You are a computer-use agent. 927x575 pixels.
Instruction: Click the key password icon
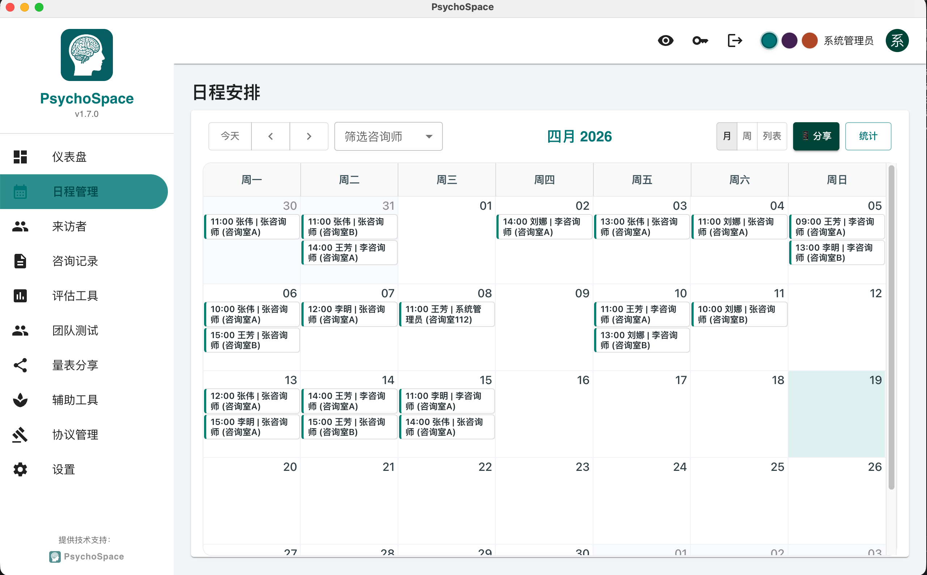pyautogui.click(x=700, y=41)
